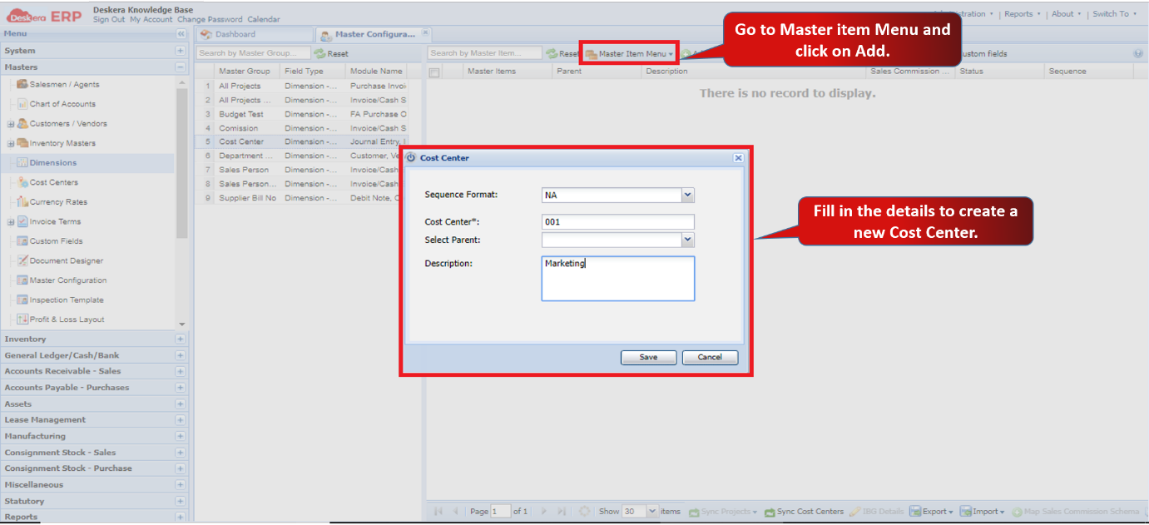Open the Reports top menu
This screenshot has width=1149, height=525.
tap(1021, 14)
